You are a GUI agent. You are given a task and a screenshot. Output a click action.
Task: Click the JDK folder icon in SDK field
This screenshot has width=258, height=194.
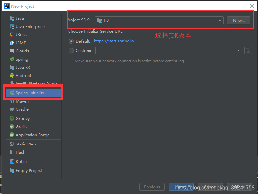point(99,20)
